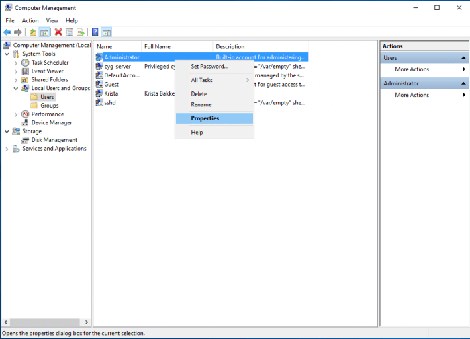Open the File menu
Viewport: 470px width, 339px height.
[10, 20]
